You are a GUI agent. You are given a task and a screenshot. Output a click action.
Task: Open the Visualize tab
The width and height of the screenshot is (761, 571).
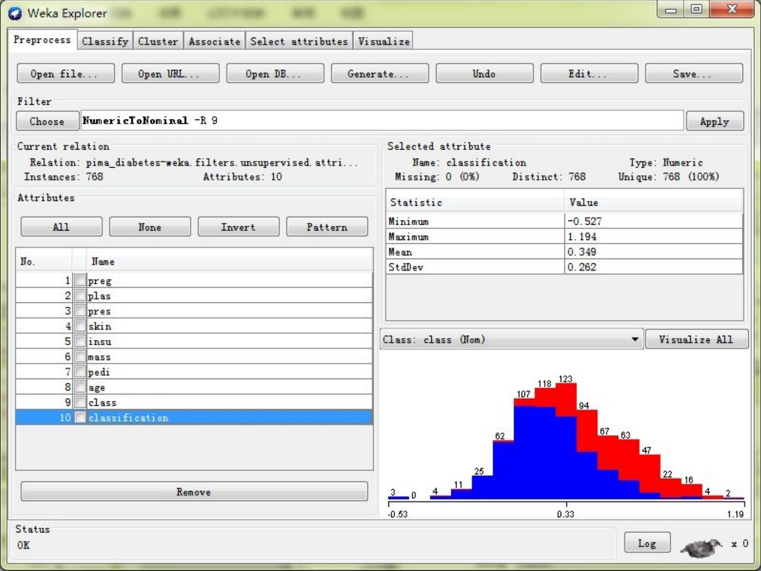(x=383, y=41)
